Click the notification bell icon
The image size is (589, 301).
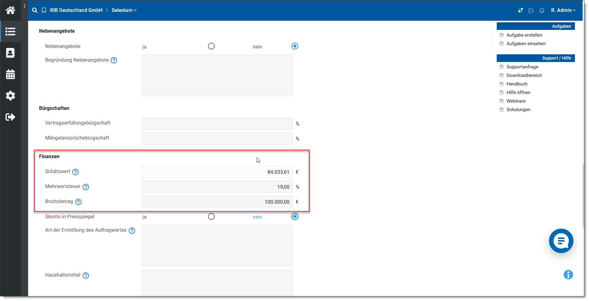tap(542, 10)
